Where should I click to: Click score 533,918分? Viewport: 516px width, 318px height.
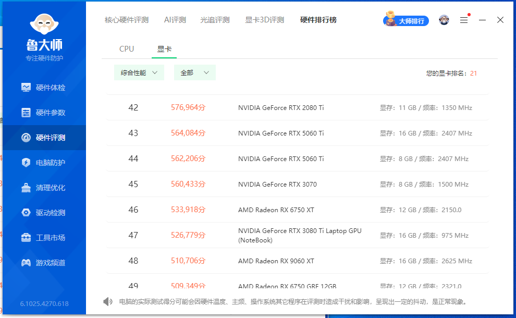[x=188, y=210]
